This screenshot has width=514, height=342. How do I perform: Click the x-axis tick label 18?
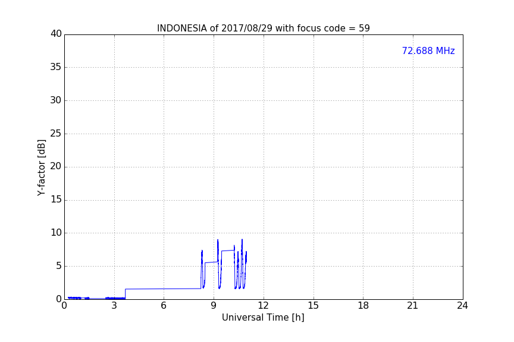(363, 306)
